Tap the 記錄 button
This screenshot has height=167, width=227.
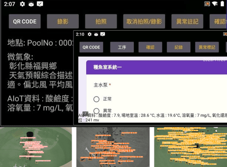pyautogui.click(x=179, y=47)
